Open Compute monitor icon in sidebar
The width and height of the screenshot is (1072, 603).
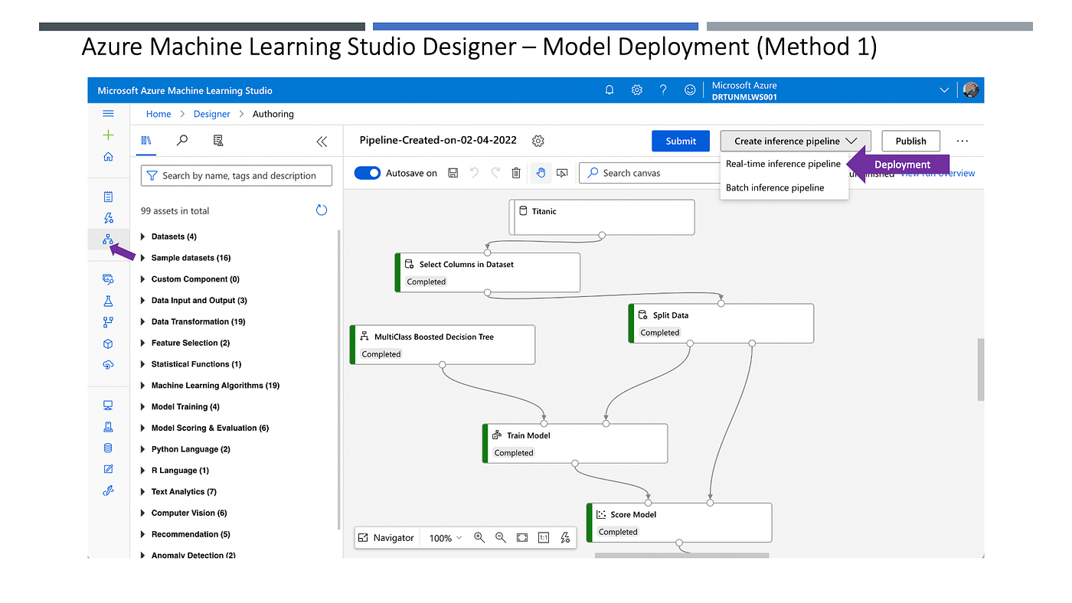point(108,406)
